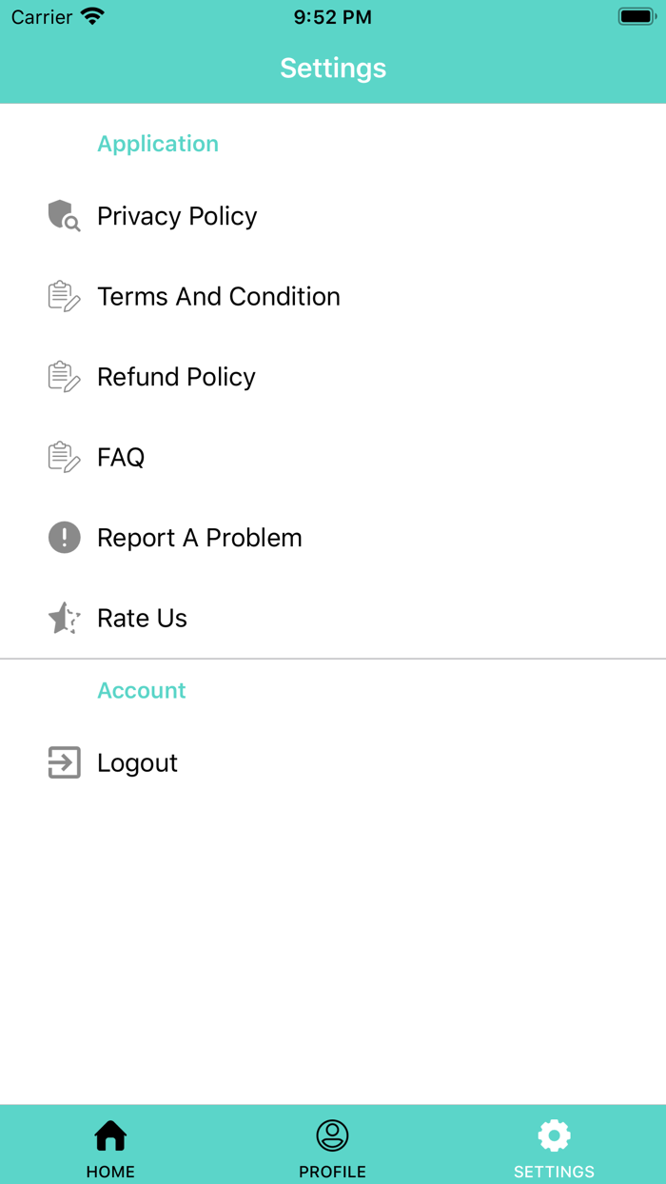Click the Profile person icon
Screen dimensions: 666x1184
[332, 1135]
